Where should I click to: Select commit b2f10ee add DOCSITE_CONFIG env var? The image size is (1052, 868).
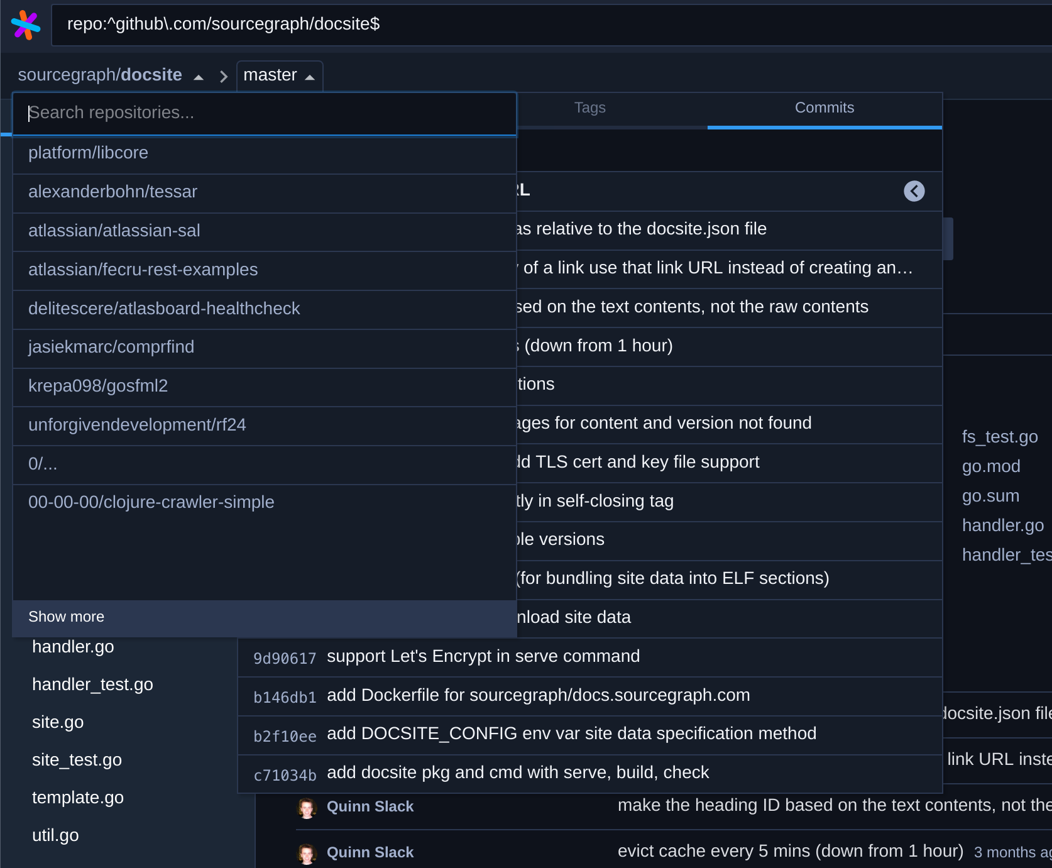pos(589,735)
